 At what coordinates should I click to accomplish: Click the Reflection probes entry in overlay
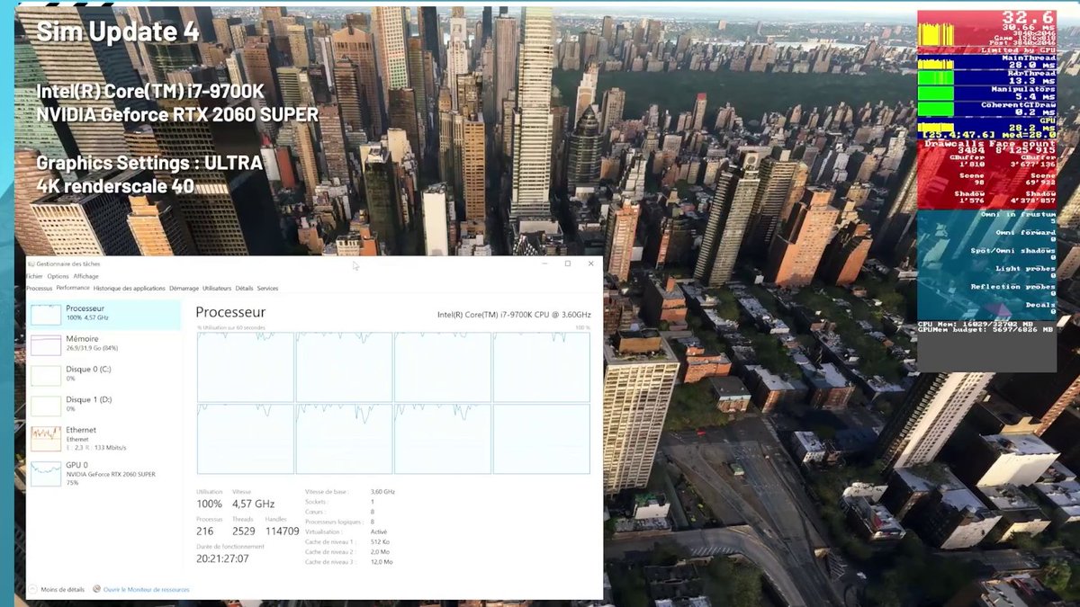click(x=1013, y=287)
